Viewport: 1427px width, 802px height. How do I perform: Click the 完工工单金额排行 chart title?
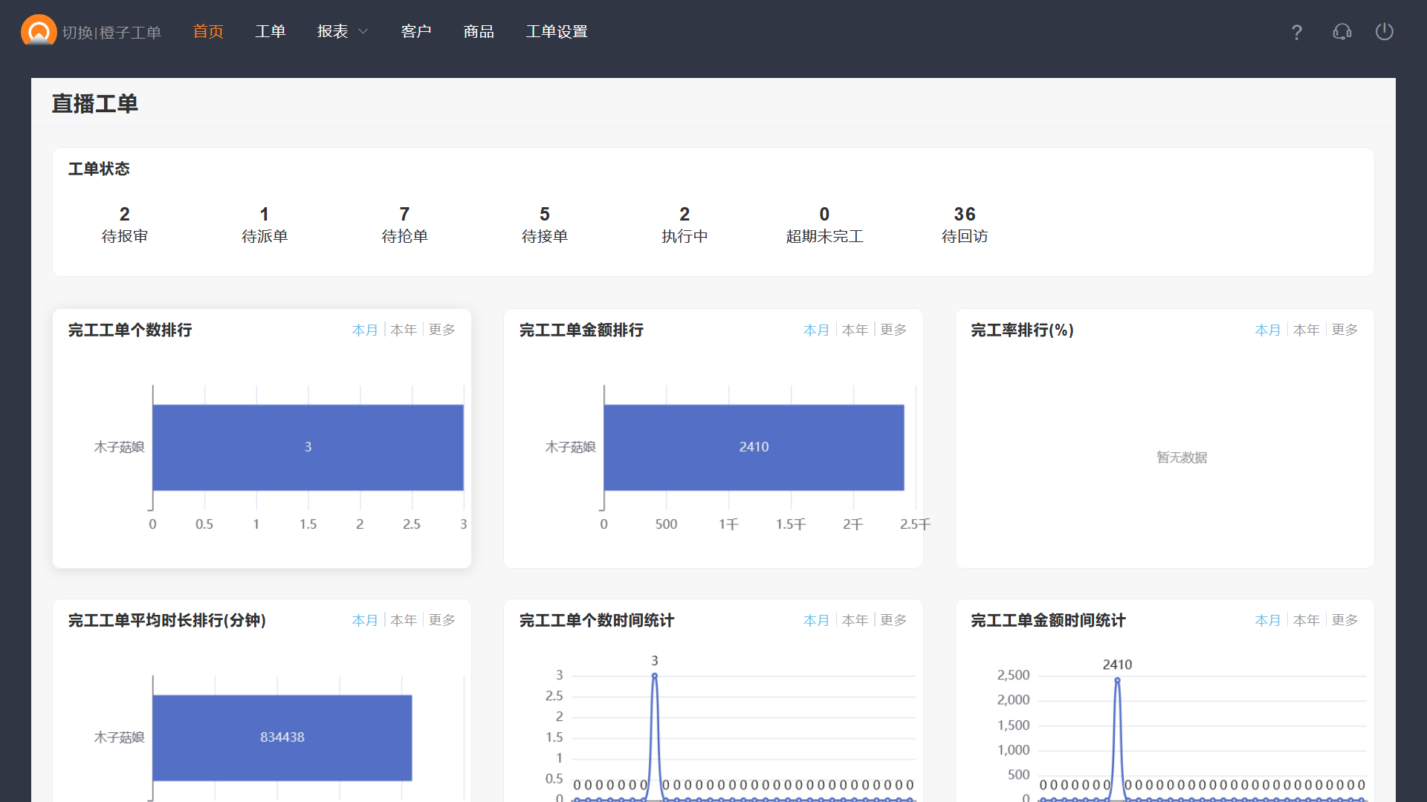tap(581, 330)
